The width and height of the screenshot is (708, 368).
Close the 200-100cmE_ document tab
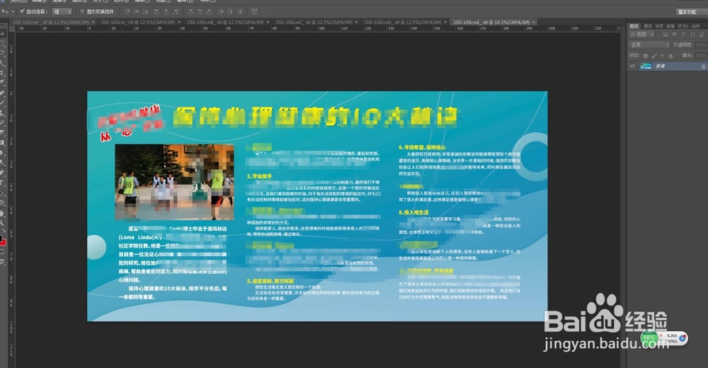(x=534, y=22)
